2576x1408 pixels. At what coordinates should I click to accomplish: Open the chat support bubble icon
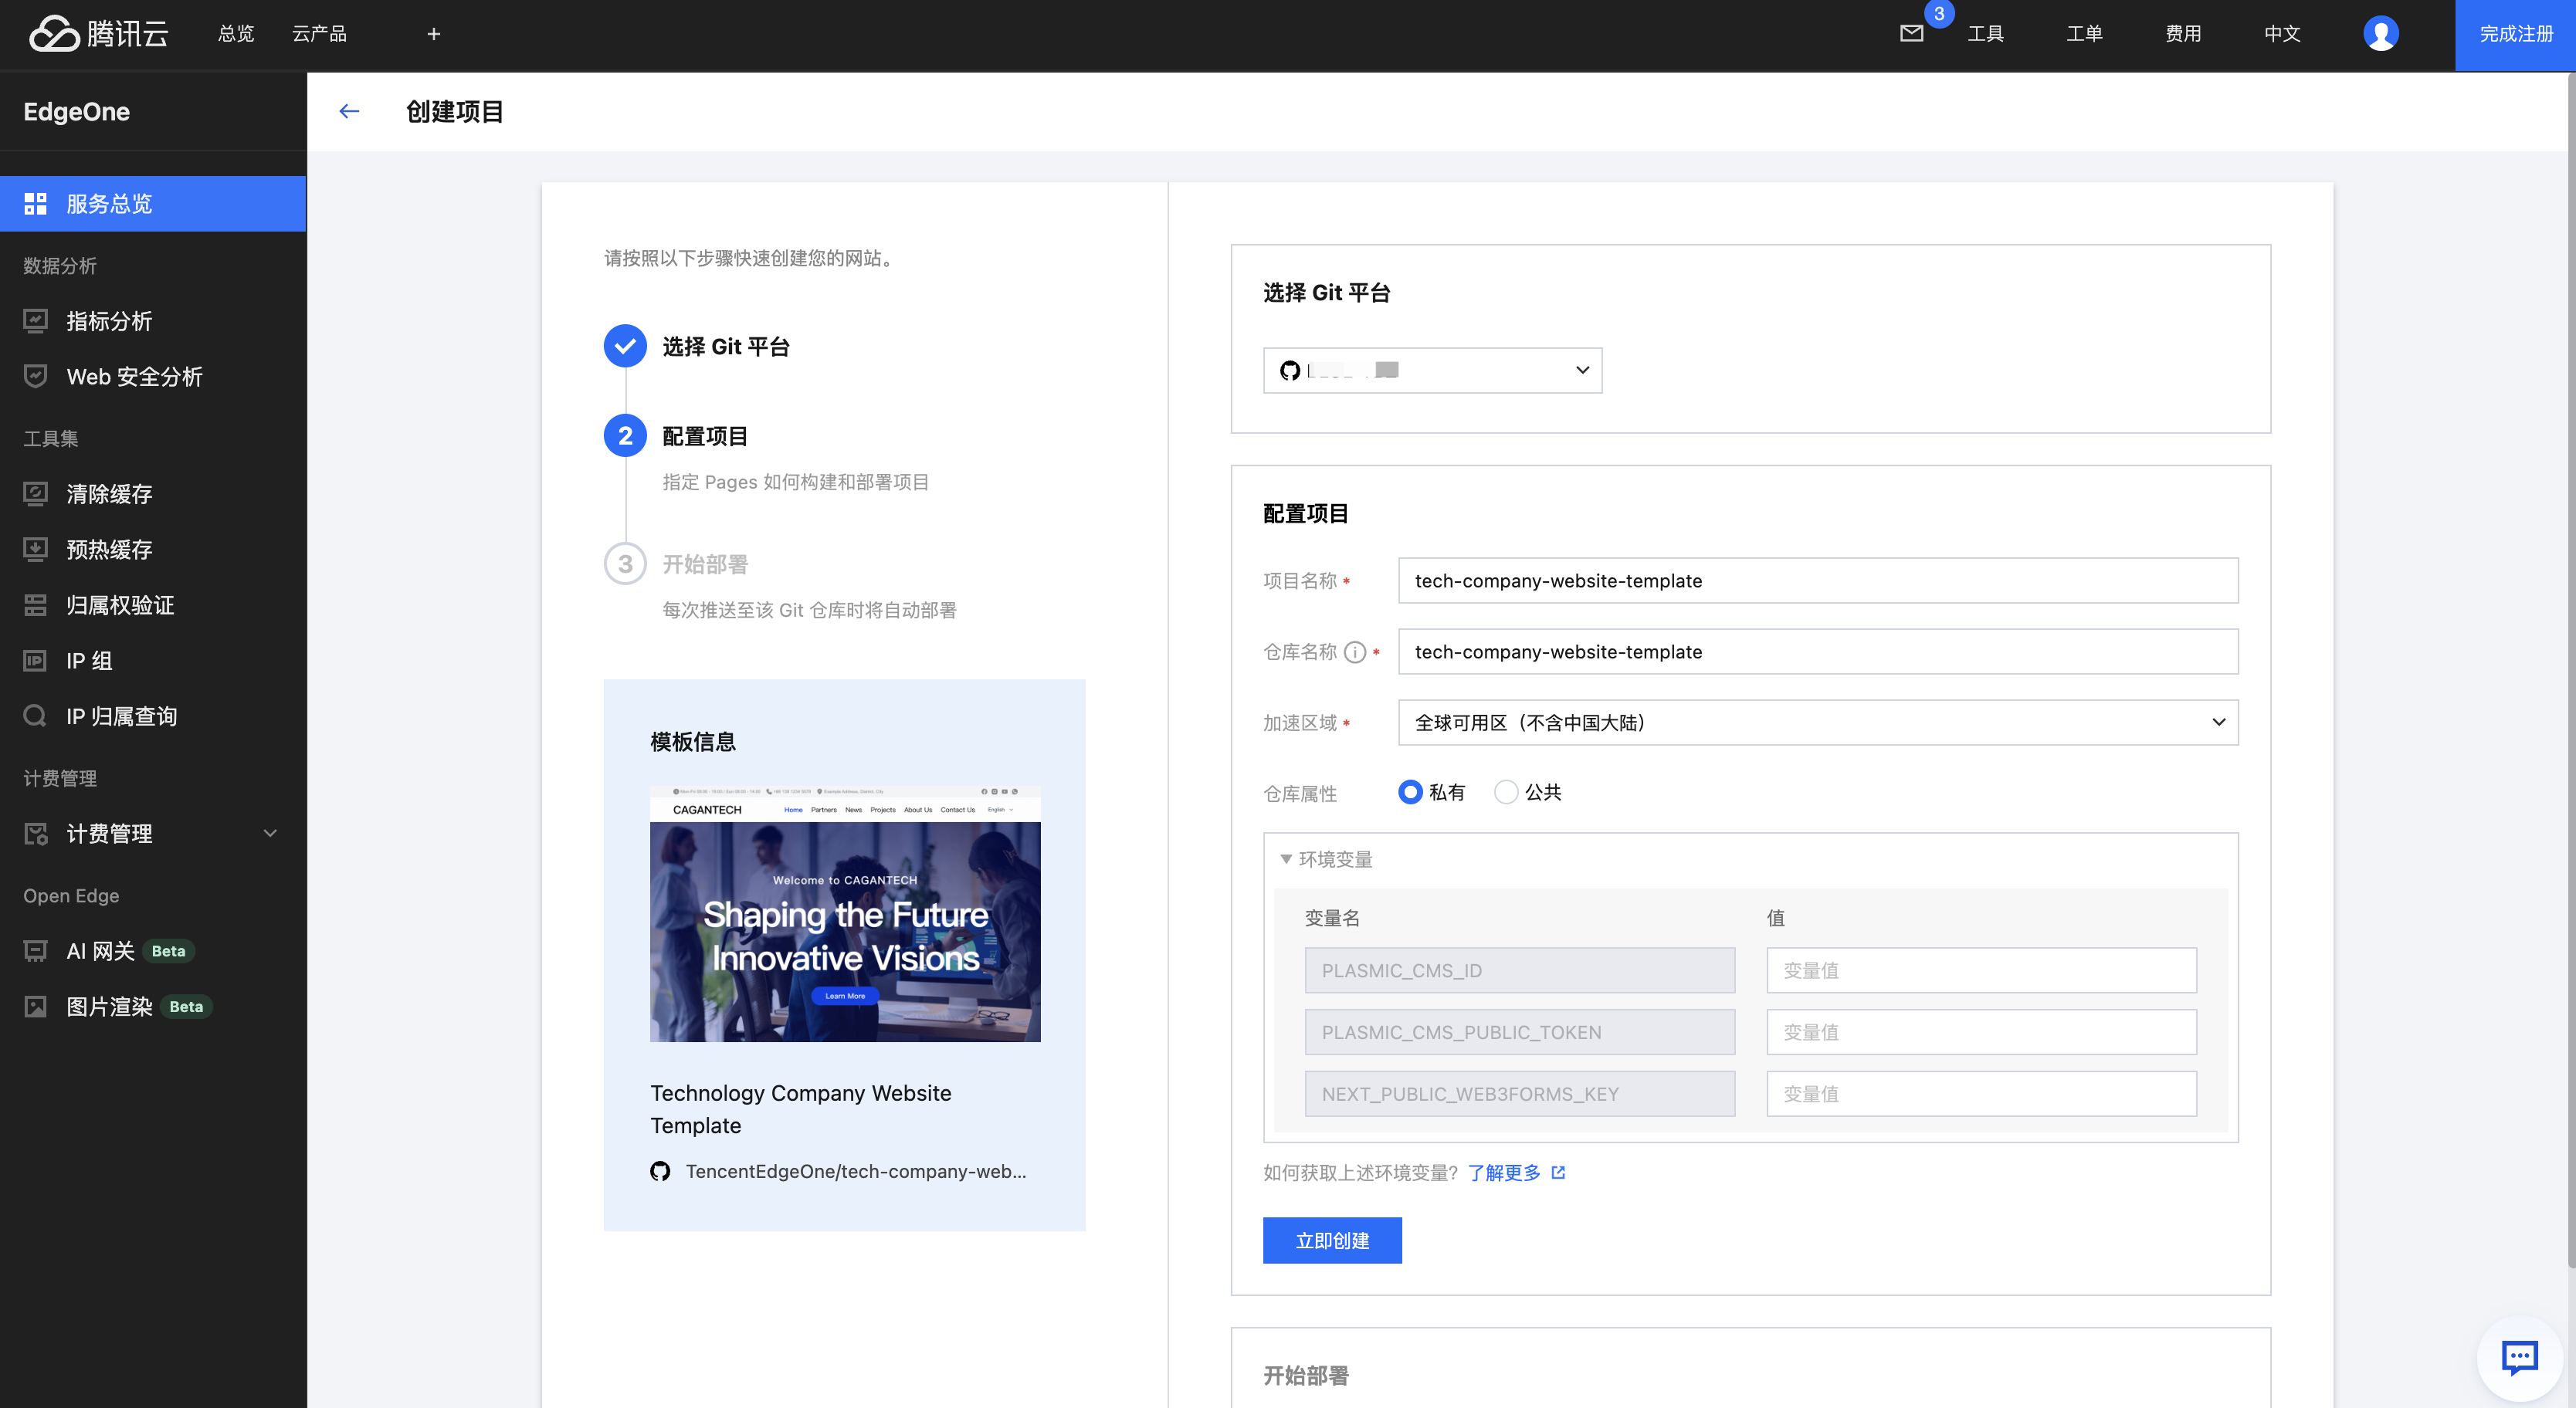[2518, 1357]
